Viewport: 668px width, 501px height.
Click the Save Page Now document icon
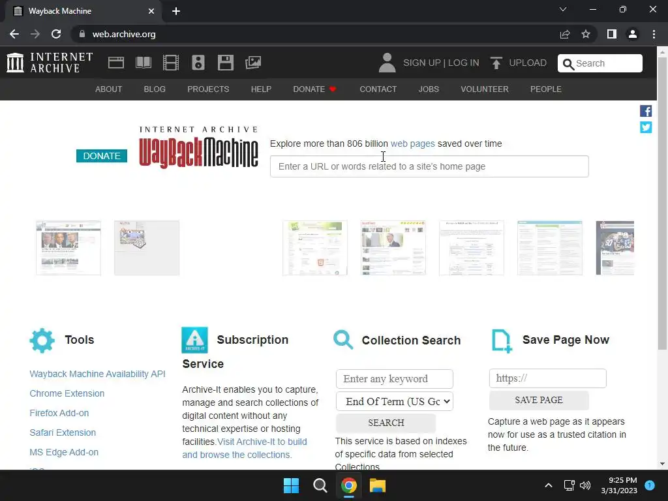point(502,341)
